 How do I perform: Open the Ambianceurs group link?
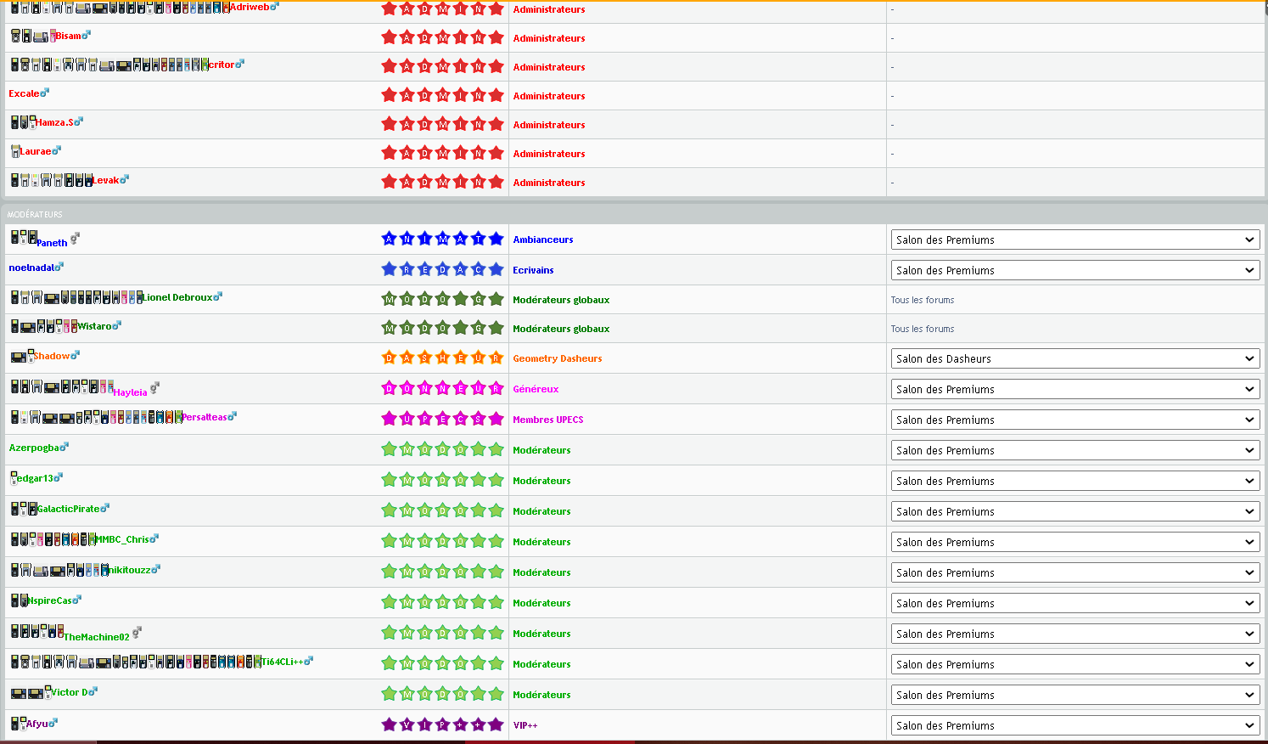(x=543, y=240)
